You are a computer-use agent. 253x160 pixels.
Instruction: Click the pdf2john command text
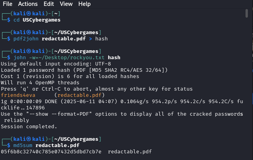coord(26,39)
